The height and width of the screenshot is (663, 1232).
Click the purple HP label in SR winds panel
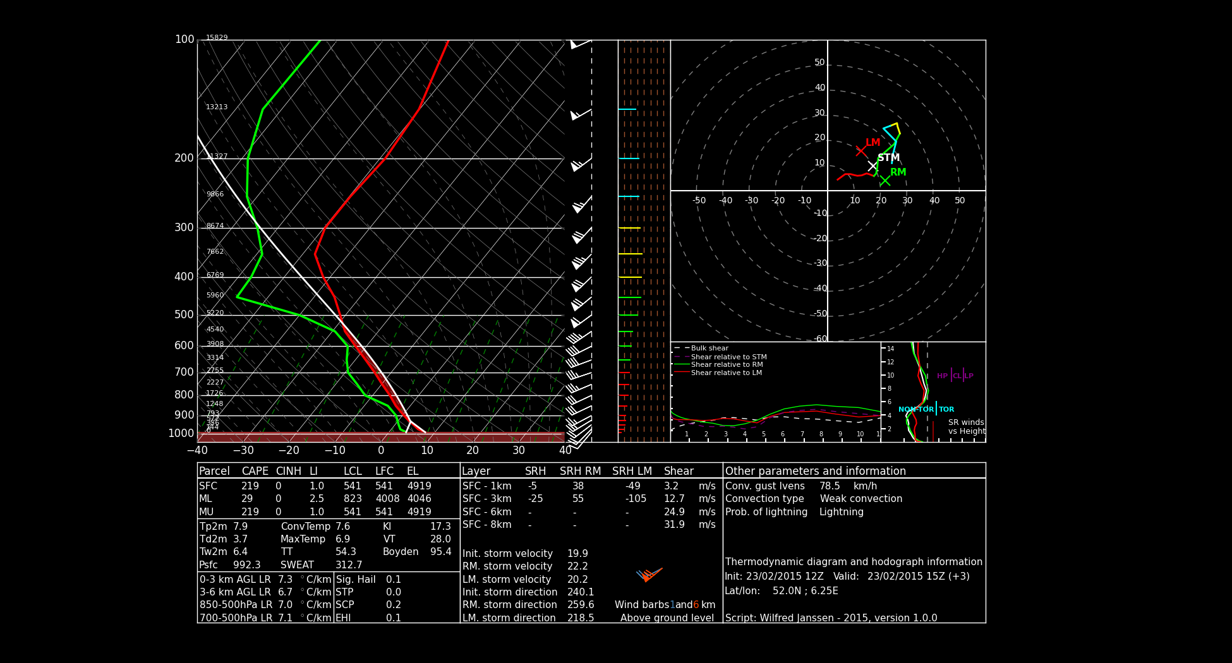[x=942, y=376]
